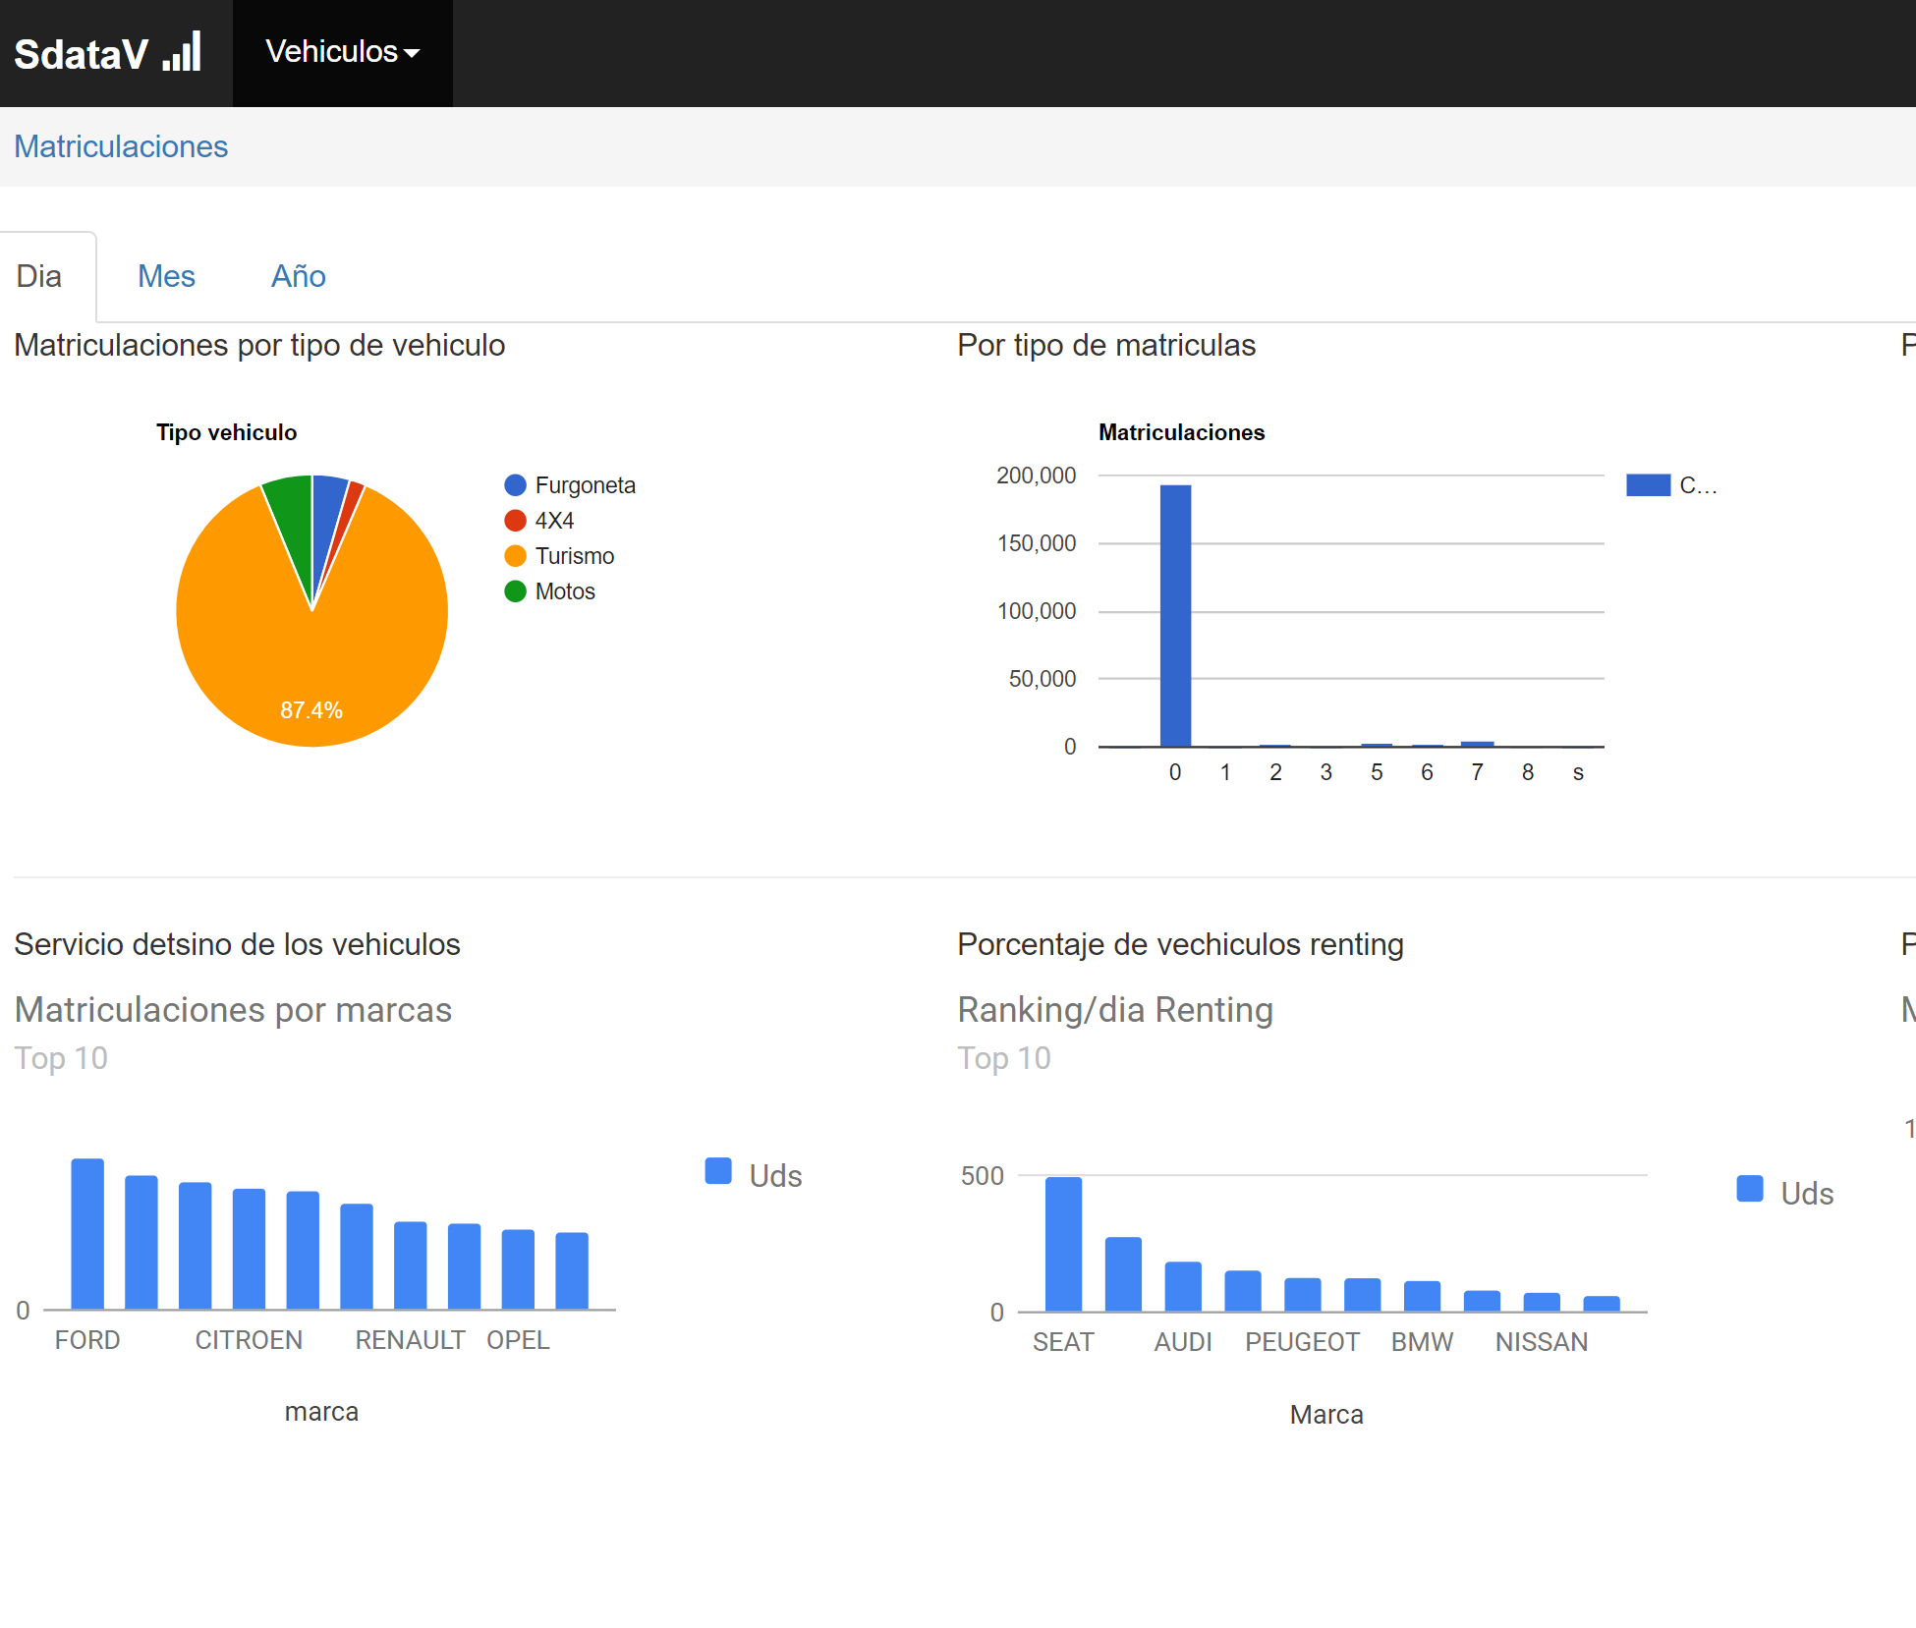Click the 4X4 red legend dot

coord(515,521)
